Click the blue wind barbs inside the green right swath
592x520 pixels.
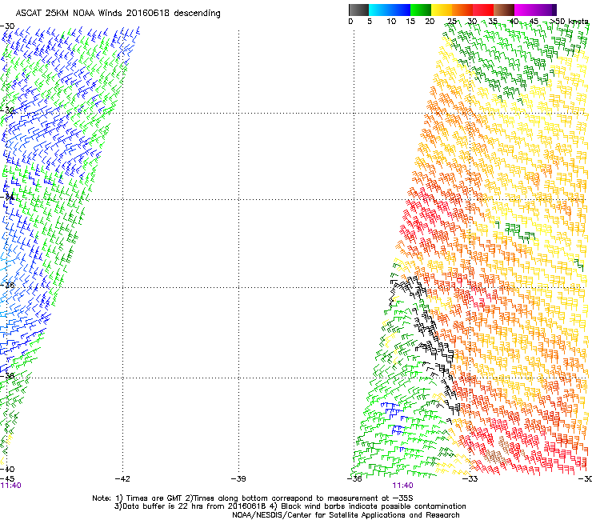(393, 419)
